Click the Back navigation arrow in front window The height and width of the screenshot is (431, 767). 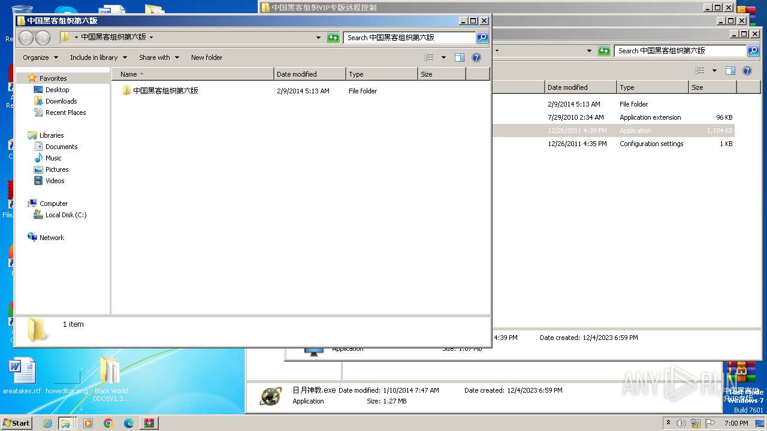tap(26, 38)
